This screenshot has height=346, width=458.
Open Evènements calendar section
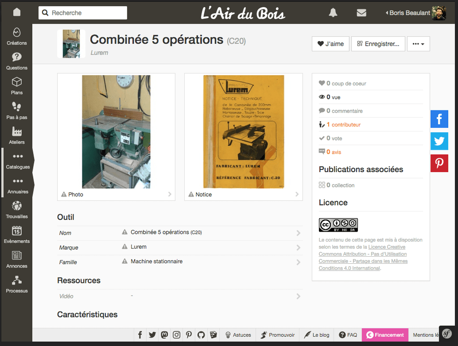pyautogui.click(x=17, y=235)
